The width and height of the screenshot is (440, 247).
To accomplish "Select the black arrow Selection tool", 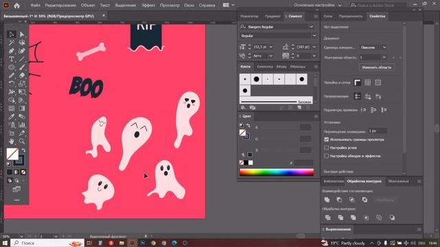I will (12, 34).
